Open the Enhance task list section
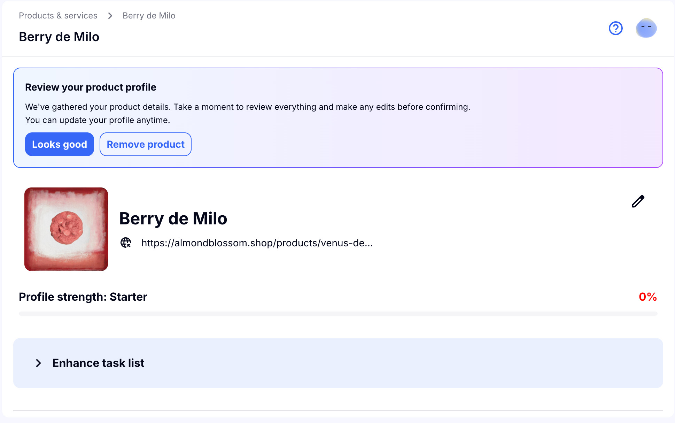The height and width of the screenshot is (423, 675). pyautogui.click(x=338, y=363)
